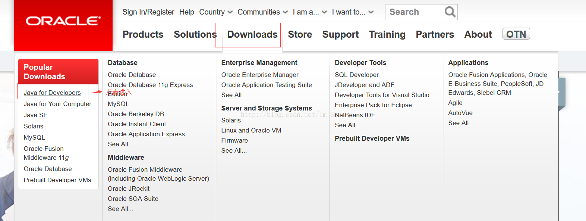This screenshot has width=586, height=221.
Task: Click Sign In/Register link
Action: point(148,12)
